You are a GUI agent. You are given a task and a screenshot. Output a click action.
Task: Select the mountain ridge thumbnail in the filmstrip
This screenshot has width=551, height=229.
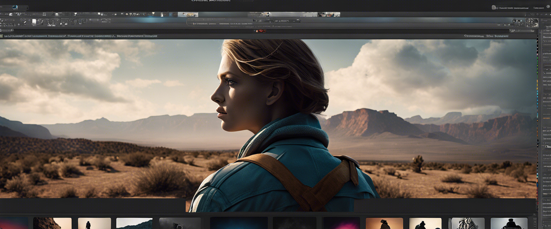coord(134,223)
